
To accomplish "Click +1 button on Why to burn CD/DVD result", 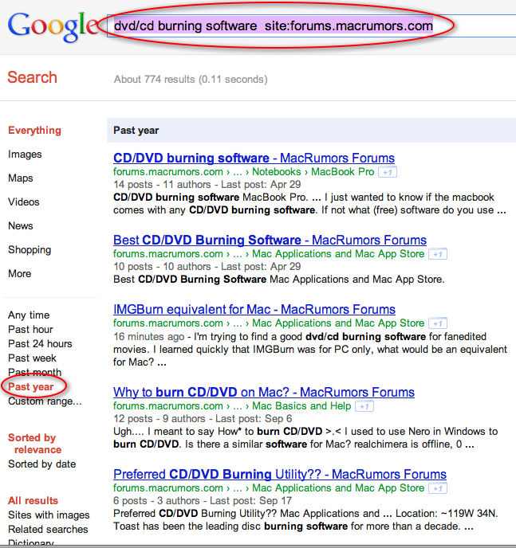I will click(x=364, y=406).
